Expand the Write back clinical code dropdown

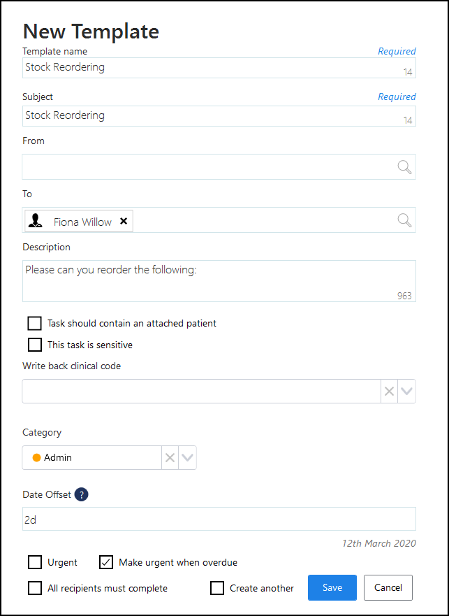(x=406, y=392)
